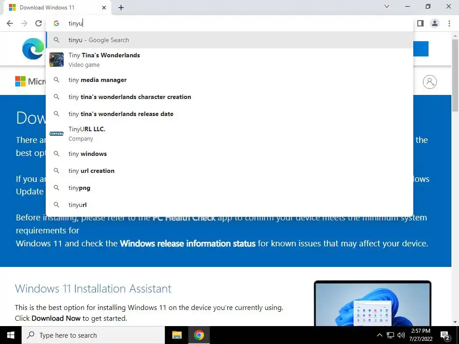Open the taskbar clock and date
The width and height of the screenshot is (459, 344).
pos(420,335)
